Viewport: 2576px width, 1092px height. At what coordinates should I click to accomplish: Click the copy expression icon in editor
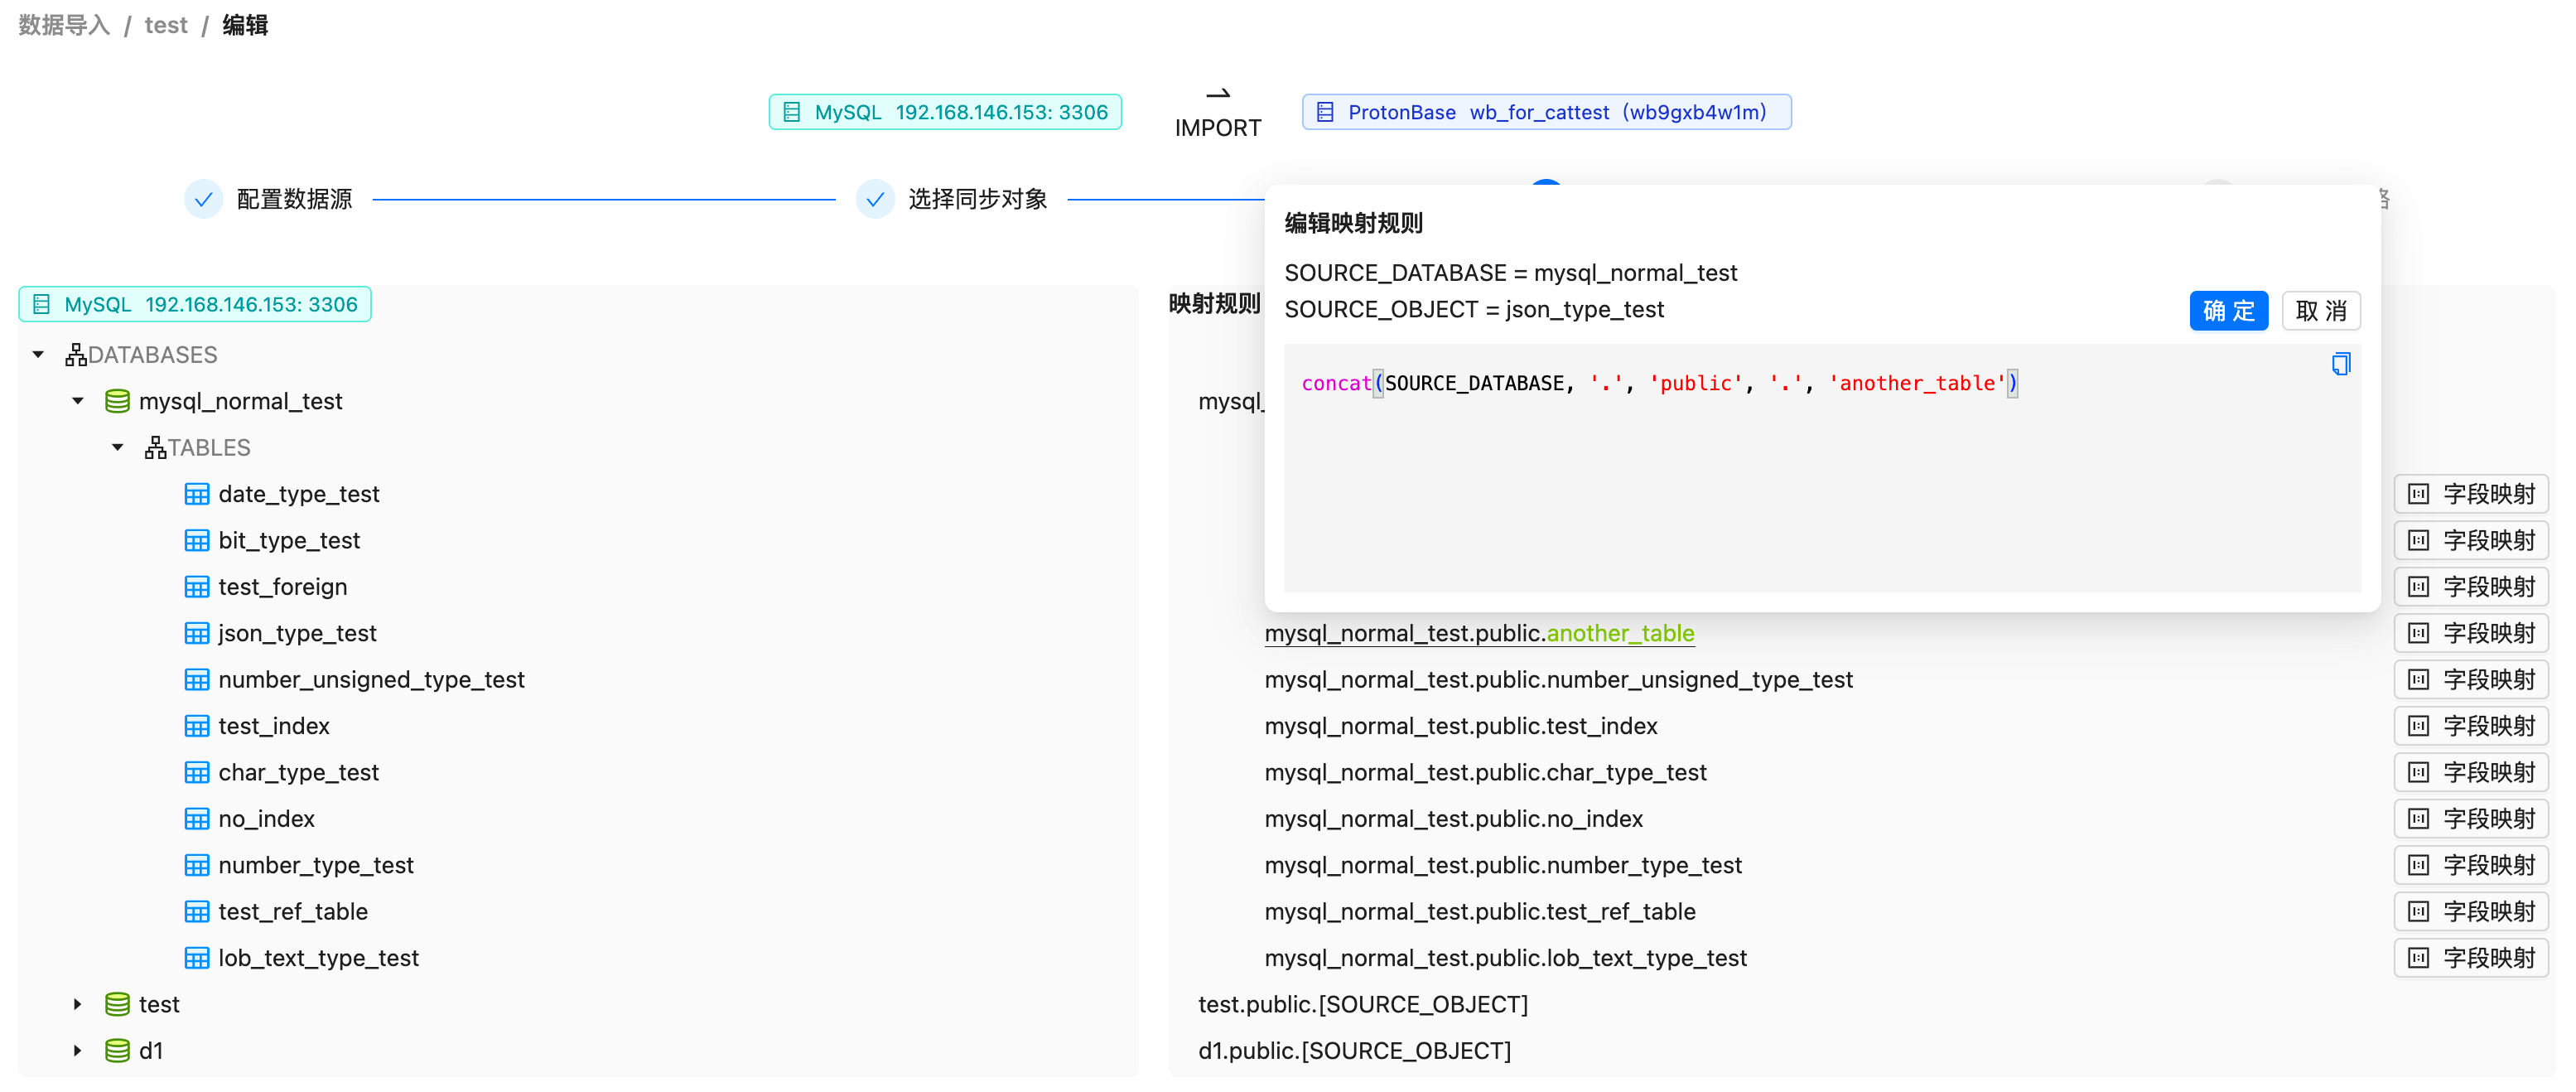(x=2340, y=364)
